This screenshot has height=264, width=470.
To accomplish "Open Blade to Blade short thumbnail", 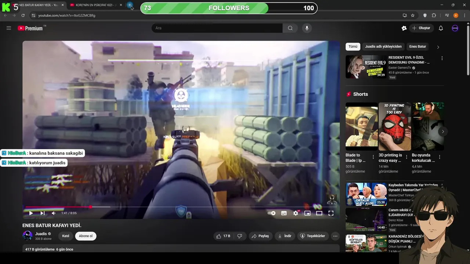I will [362, 126].
